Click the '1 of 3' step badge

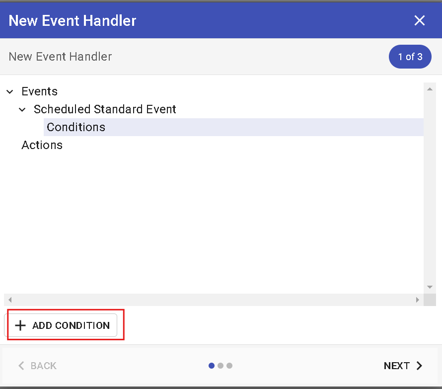(410, 57)
